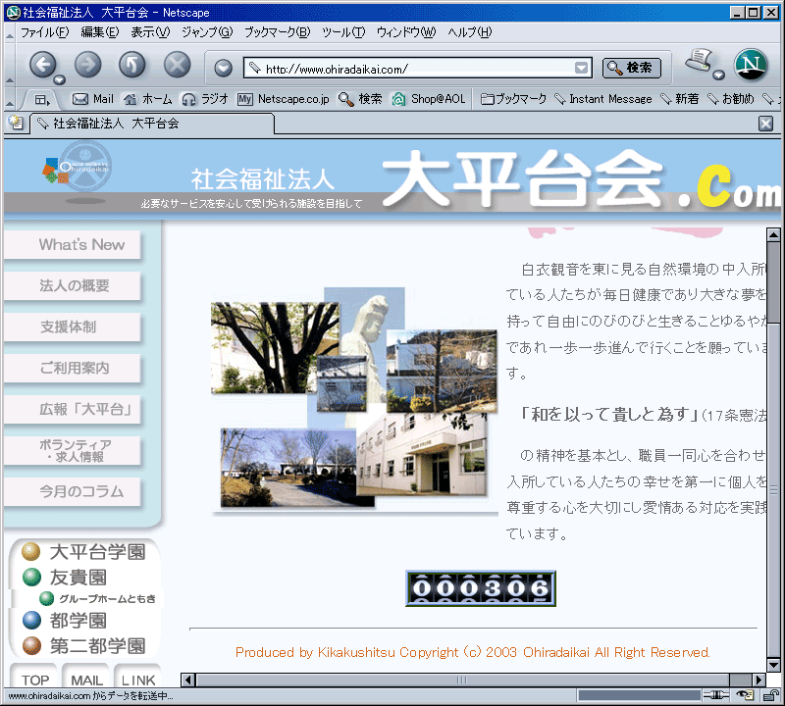Screen dimensions: 785x706
Task: Open the ツール(T) menu
Action: pos(343,32)
